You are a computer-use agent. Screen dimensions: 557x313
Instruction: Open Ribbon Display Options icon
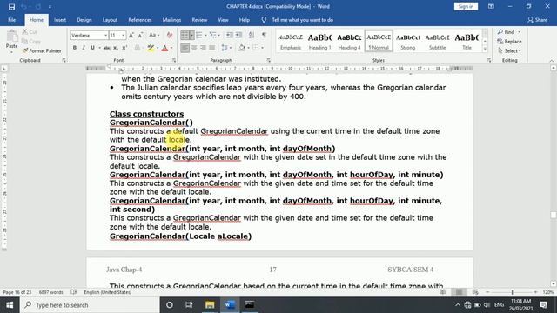pyautogui.click(x=491, y=6)
